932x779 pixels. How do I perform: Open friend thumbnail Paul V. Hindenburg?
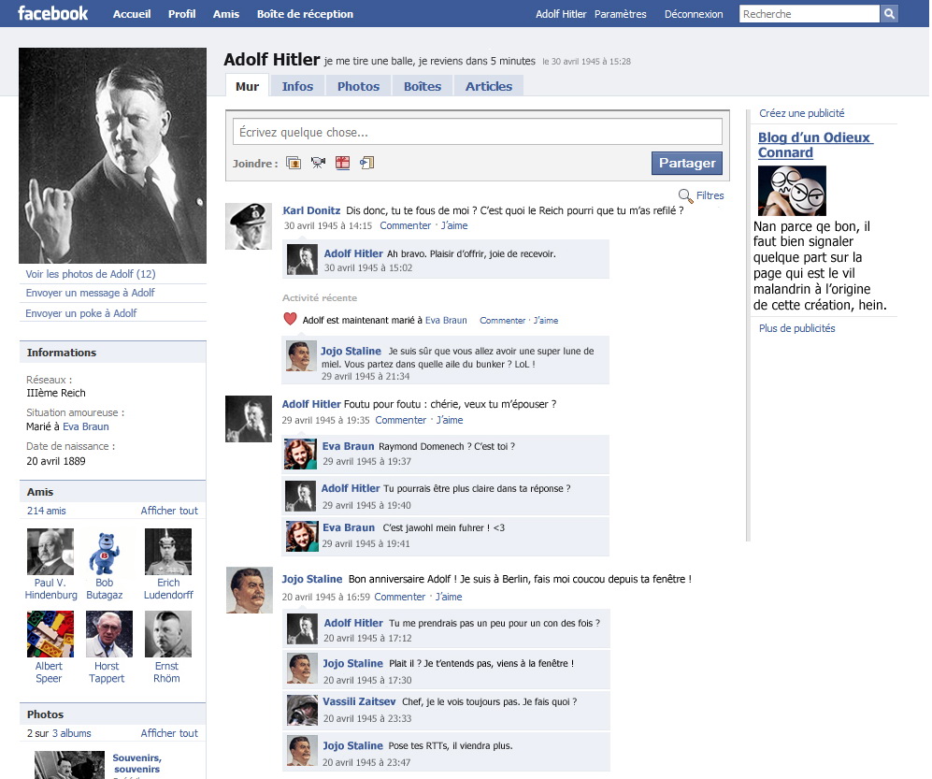coord(50,551)
